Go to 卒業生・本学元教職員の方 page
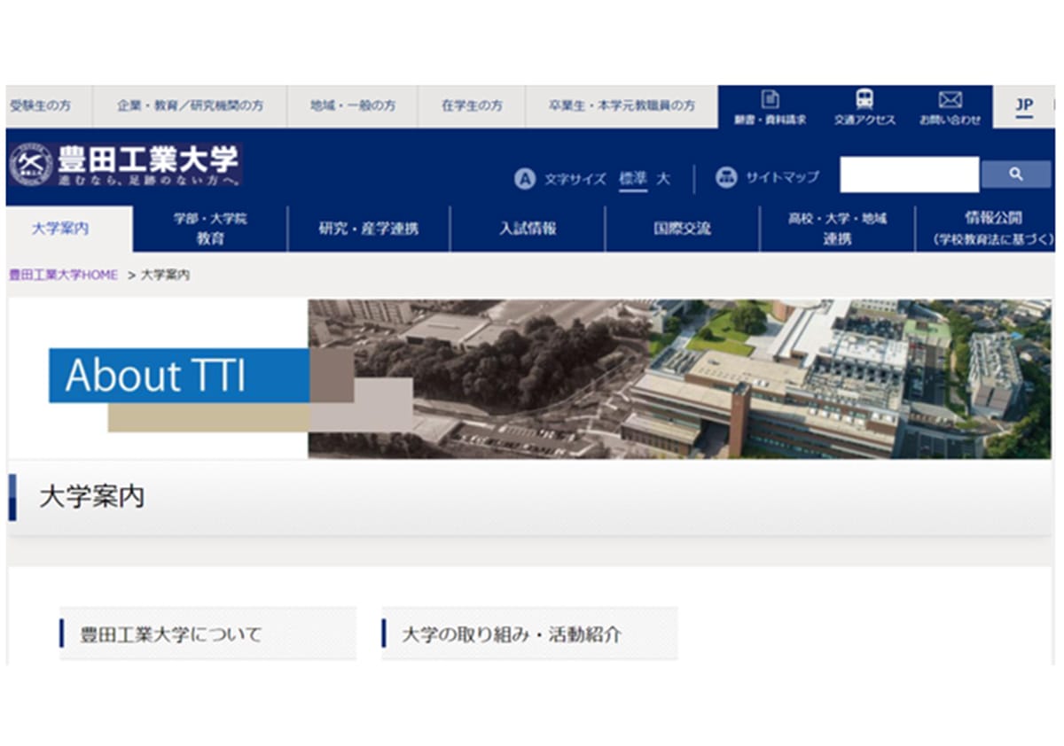Screen dimensions: 1064x746 [622, 105]
